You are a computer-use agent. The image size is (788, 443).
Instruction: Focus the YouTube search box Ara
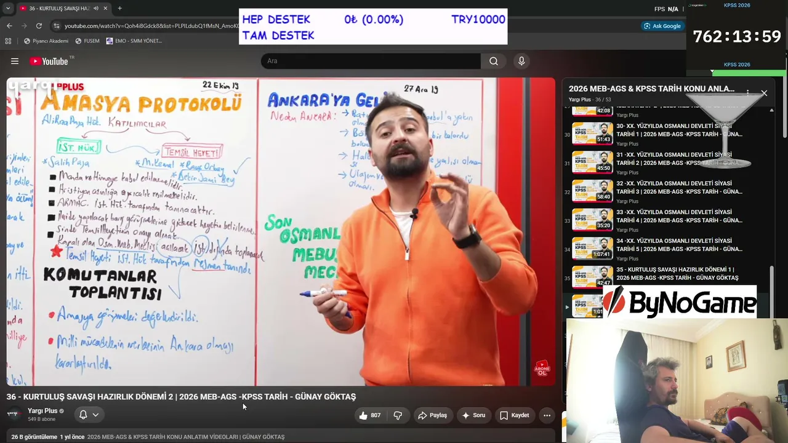pyautogui.click(x=371, y=61)
